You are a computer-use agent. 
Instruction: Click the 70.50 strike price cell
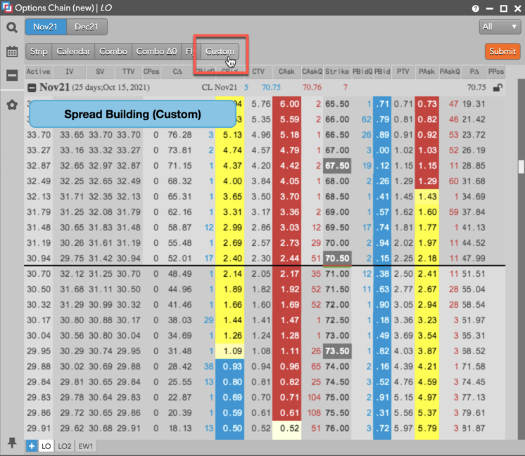[x=336, y=259]
